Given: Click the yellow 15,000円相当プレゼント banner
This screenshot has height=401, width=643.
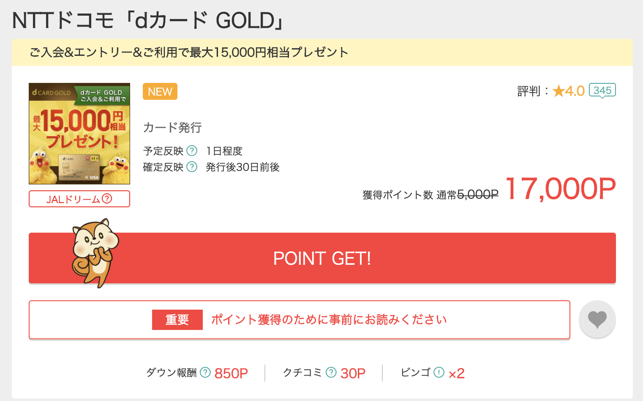Looking at the screenshot, I should (322, 52).
